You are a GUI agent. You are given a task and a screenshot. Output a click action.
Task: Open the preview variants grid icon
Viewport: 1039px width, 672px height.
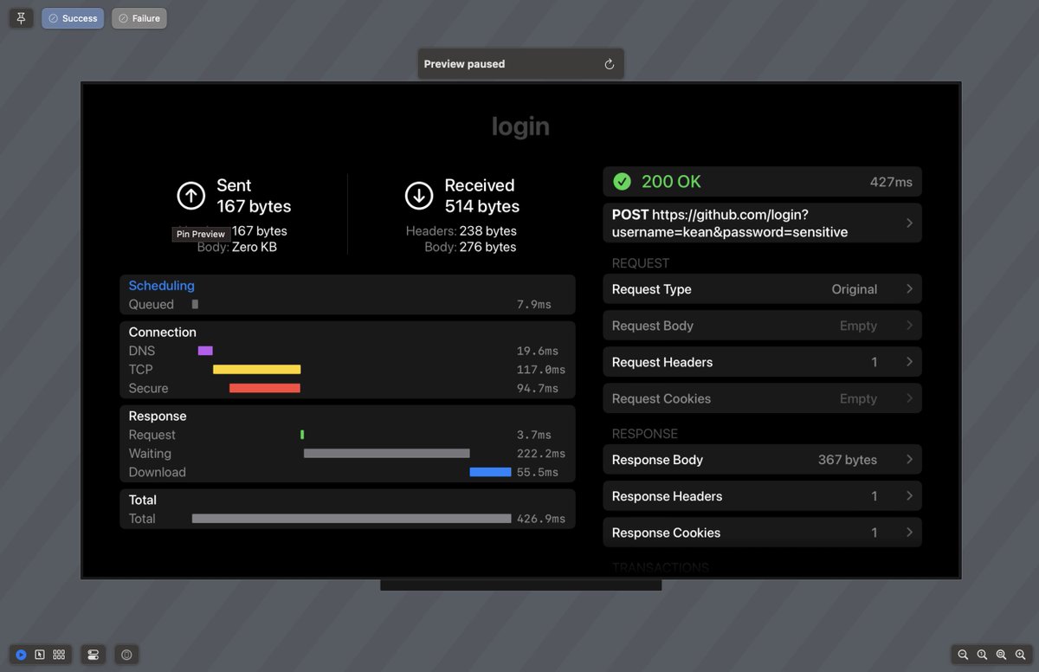click(59, 655)
